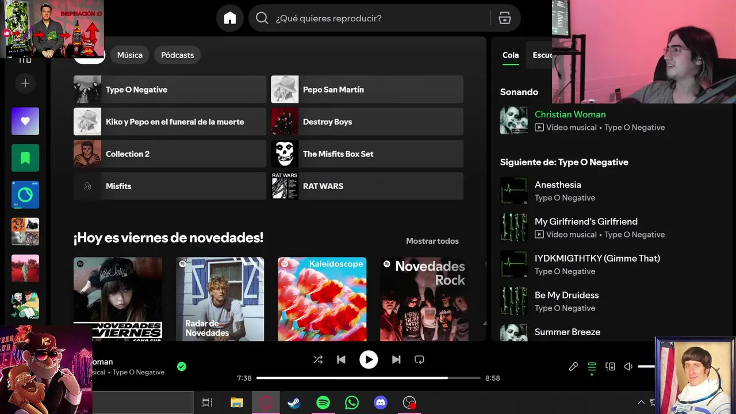Toggle repeat mode

pos(419,359)
